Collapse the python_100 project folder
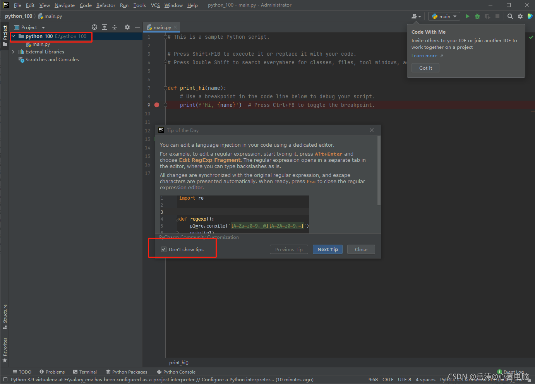 [14, 36]
